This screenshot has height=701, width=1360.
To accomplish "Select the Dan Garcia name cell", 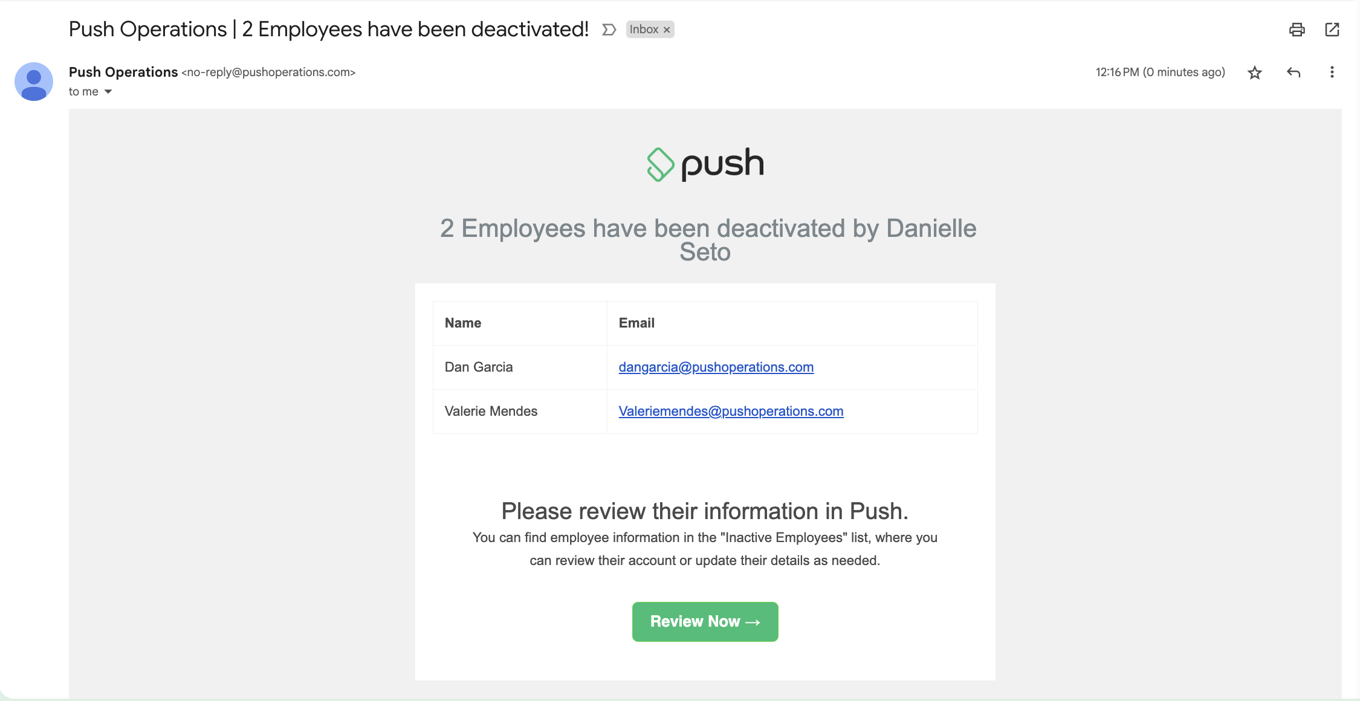I will pos(520,367).
